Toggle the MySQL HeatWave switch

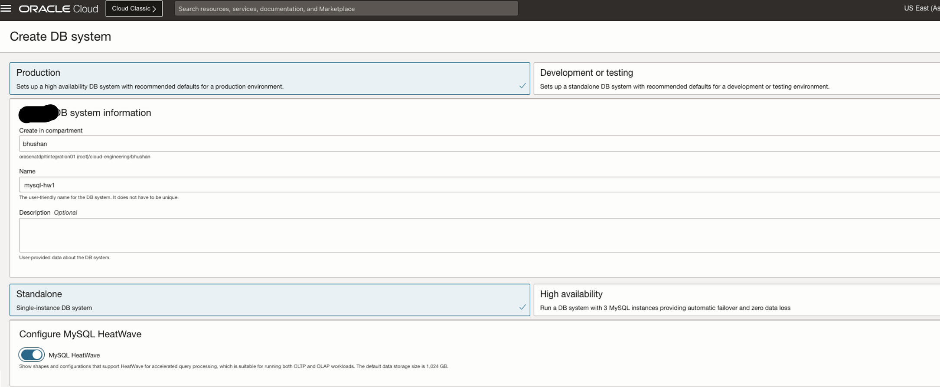tap(32, 355)
